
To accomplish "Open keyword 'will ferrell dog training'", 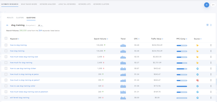I will pos(20,98).
